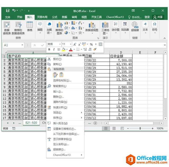This screenshot has width=169, height=167.
Task: Click the center align icon in mini toolbar
Action: [59, 49]
